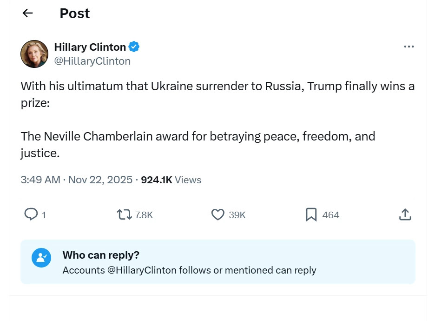Click the blue verified badge
435x321 pixels.
(134, 47)
